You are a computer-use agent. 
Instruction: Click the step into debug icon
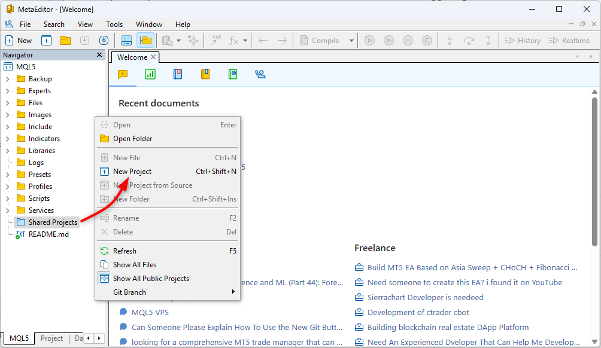[x=450, y=41]
